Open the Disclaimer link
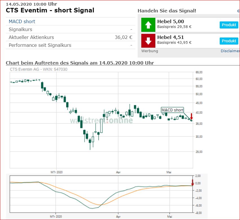Viewport: 240px width, 220px height. click(230, 51)
